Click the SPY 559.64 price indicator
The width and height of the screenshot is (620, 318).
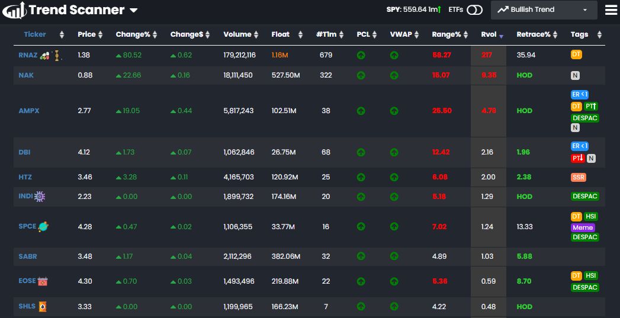coord(413,9)
